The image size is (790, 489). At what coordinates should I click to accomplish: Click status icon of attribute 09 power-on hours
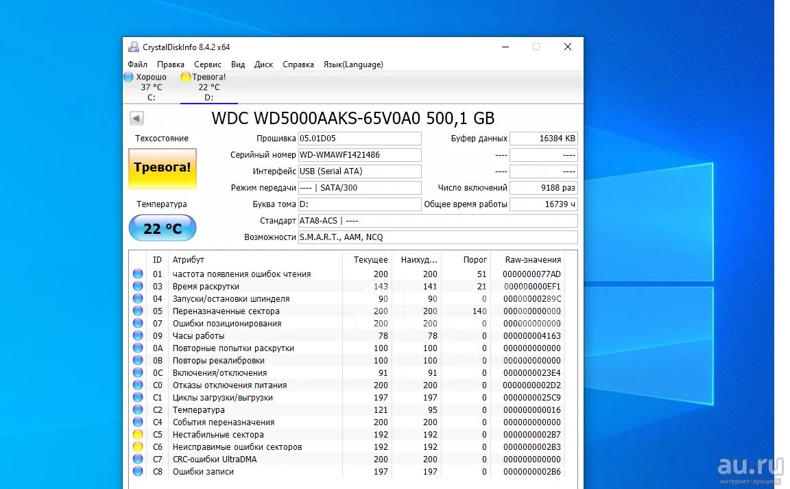click(x=138, y=336)
